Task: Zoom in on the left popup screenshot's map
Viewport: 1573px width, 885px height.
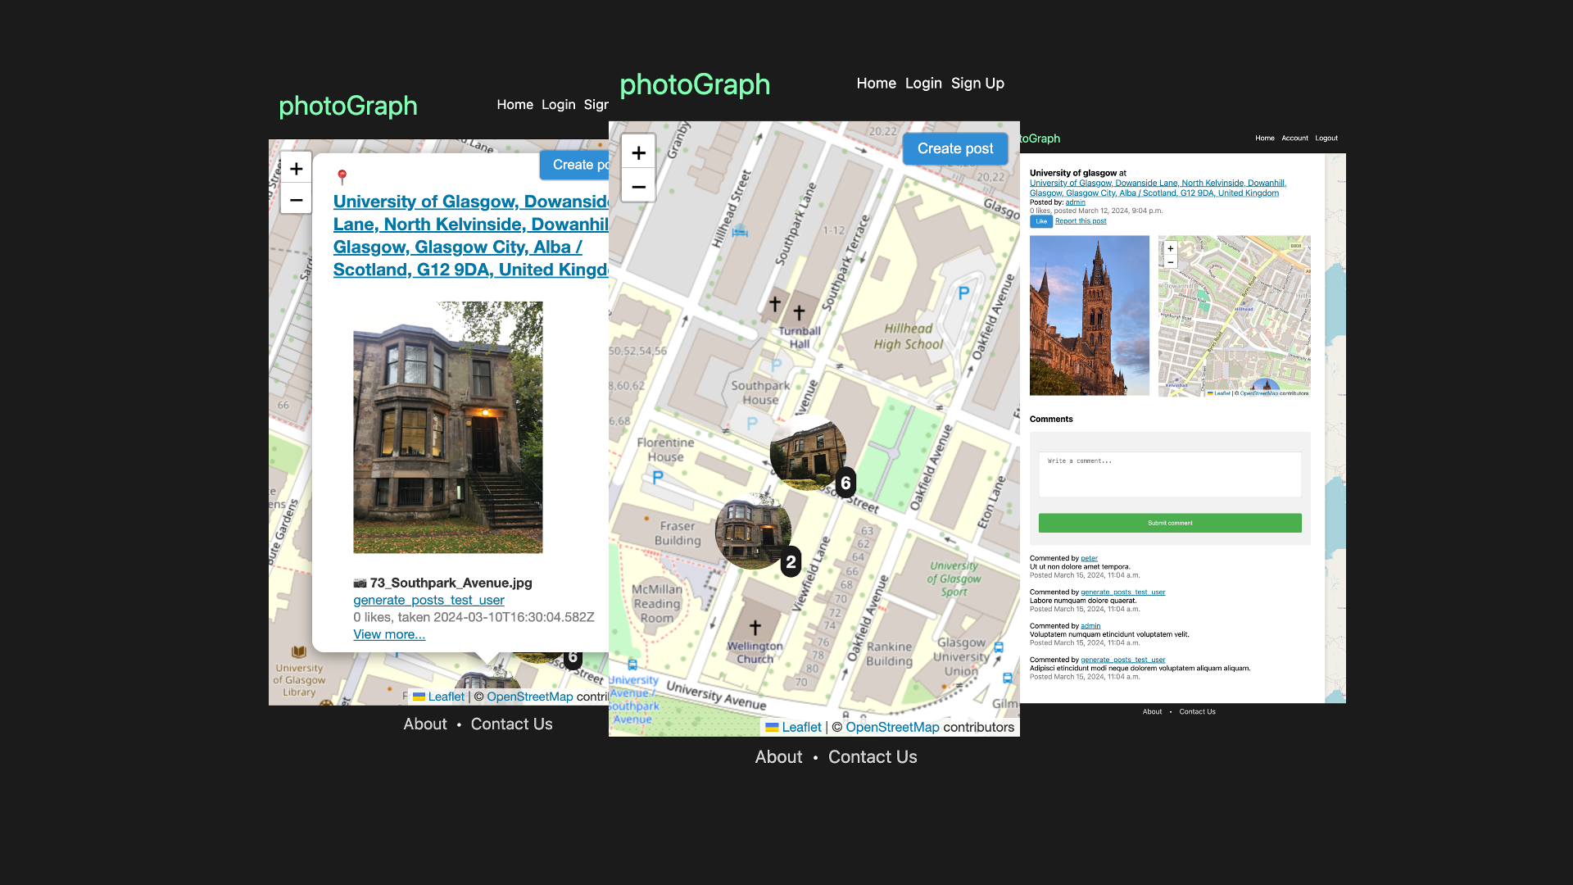Action: coord(296,169)
